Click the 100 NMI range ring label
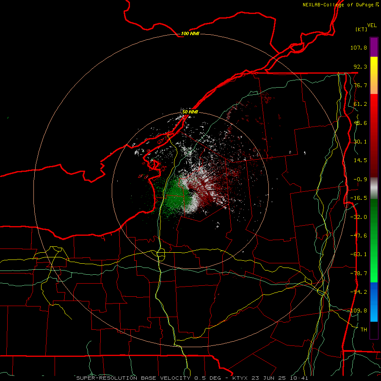Screen dimensions: 381x381 point(190,33)
